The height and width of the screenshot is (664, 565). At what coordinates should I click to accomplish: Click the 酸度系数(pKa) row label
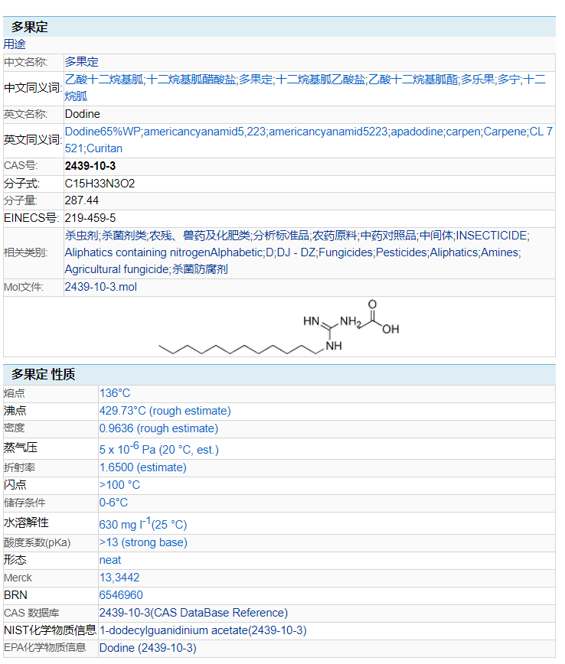37,543
